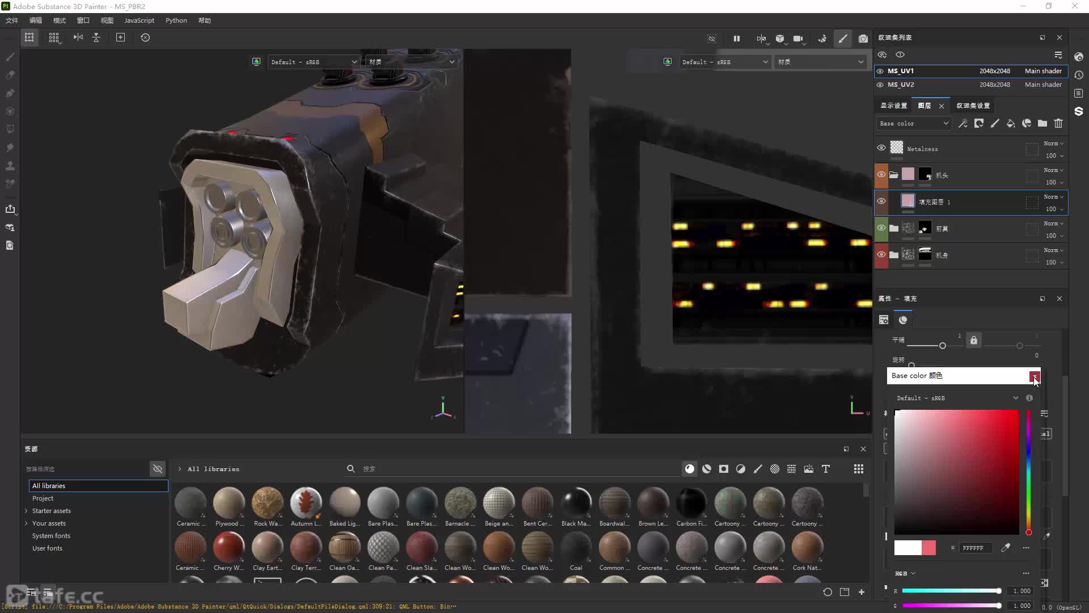Click the reset transform circular icon
Image resolution: width=1089 pixels, height=613 pixels.
[145, 37]
